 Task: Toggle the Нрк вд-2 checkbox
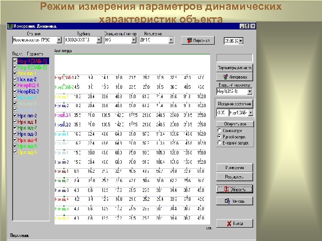[15, 128]
